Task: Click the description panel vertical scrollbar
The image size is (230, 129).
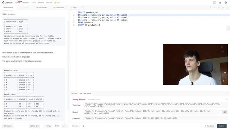Action: 68,66
